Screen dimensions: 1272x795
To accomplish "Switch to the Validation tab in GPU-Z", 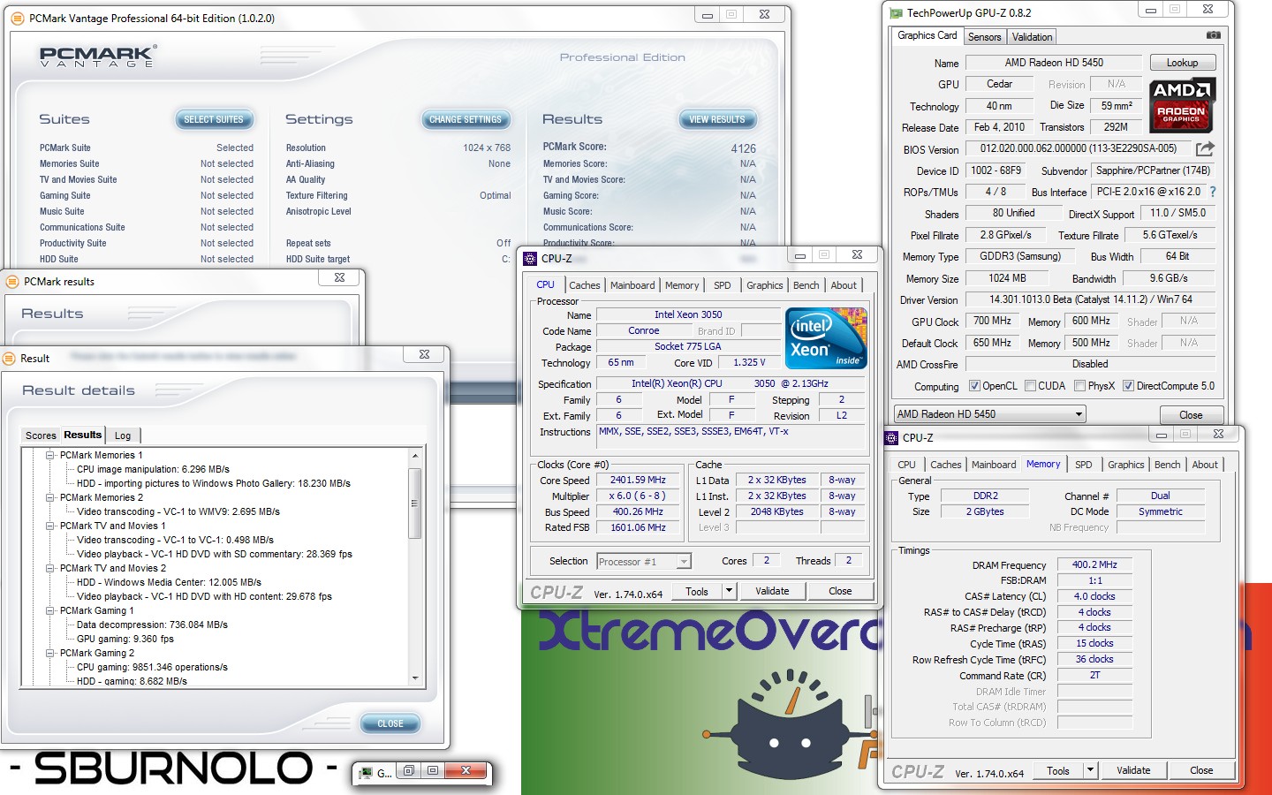I will point(1032,37).
